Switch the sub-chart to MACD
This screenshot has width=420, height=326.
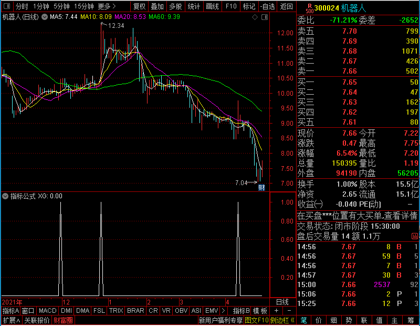pos(47,311)
